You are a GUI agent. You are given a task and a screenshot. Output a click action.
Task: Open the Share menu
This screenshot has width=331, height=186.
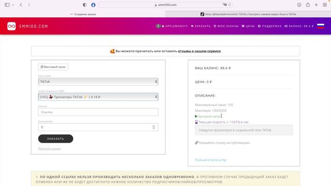[308, 5]
